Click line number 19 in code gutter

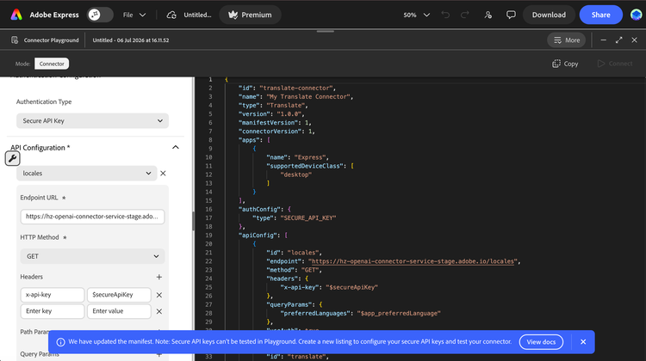click(208, 236)
